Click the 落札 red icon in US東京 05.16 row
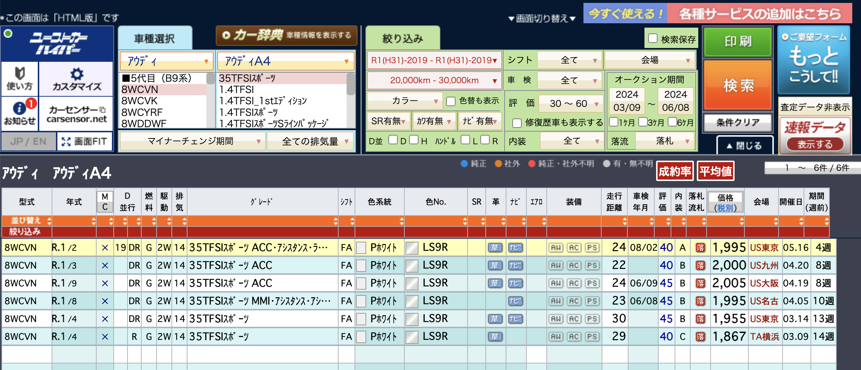 pyautogui.click(x=700, y=248)
